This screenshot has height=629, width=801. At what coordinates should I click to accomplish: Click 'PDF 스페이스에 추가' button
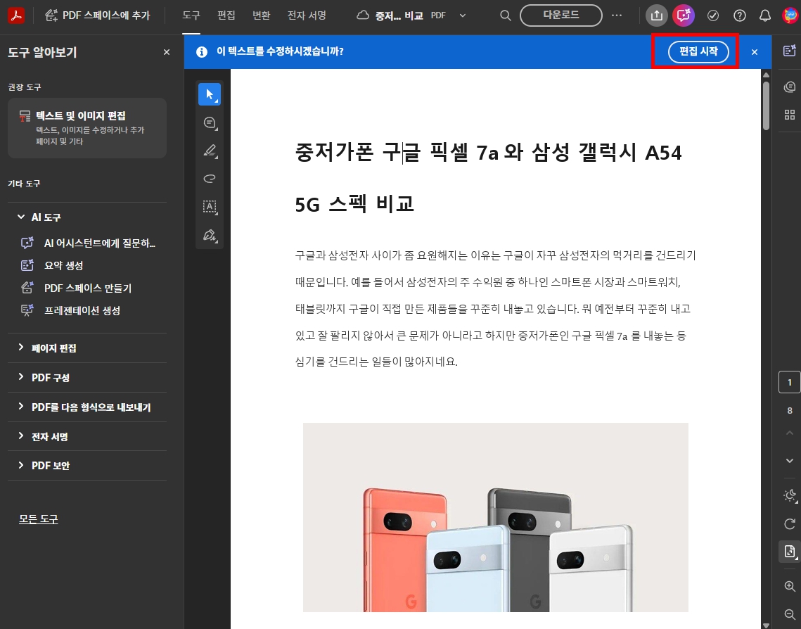[98, 15]
